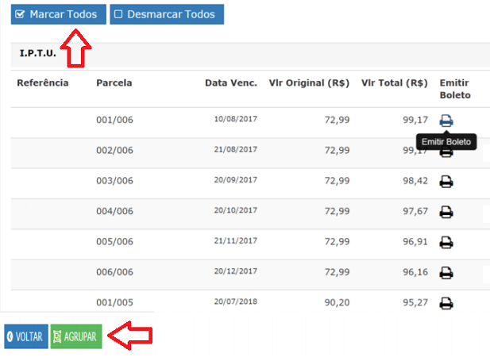This screenshot has width=490, height=357.
Task: Select the I.P.T.U. section heading
Action: [38, 53]
